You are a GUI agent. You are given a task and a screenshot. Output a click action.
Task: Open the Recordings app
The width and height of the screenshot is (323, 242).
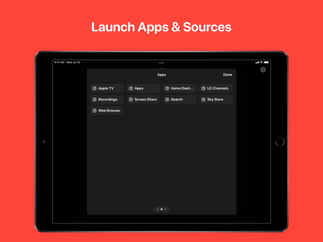pyautogui.click(x=107, y=99)
